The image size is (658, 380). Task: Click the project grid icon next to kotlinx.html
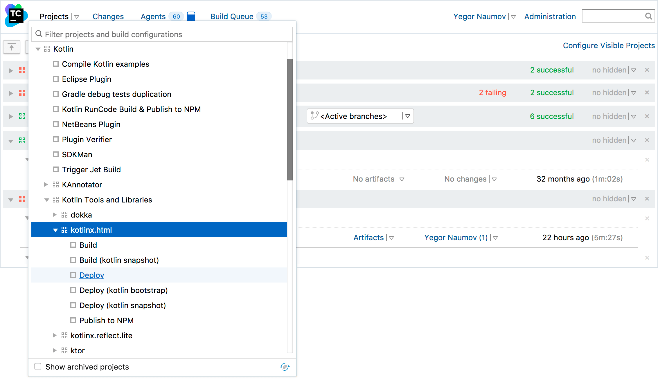coord(64,230)
